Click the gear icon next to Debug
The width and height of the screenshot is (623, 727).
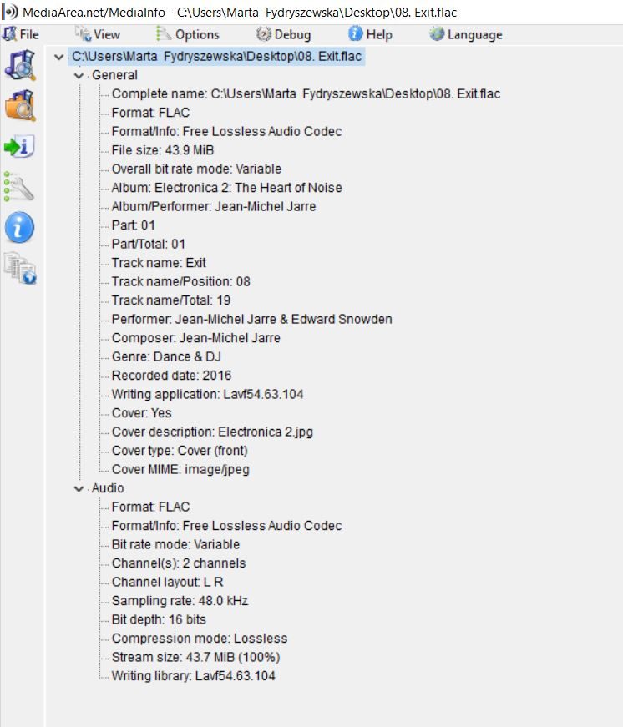(x=264, y=34)
